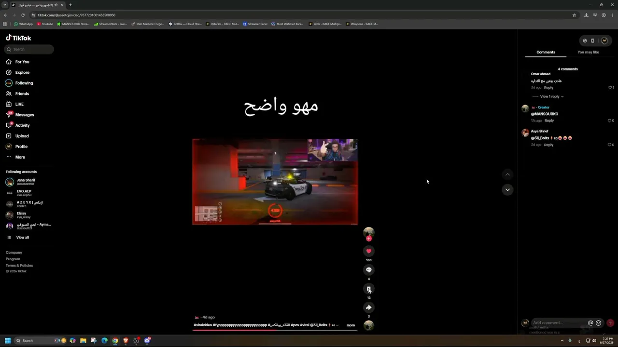Share the video with arrow icon
Image resolution: width=618 pixels, height=347 pixels.
369,307
